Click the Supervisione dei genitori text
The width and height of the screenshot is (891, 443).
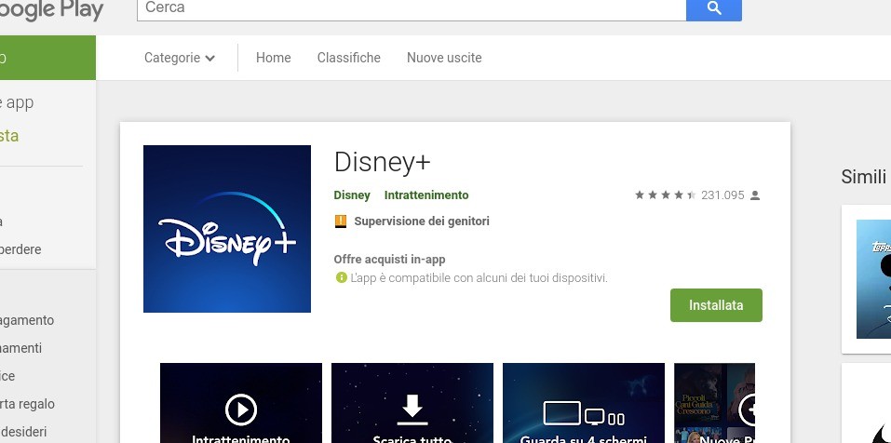click(422, 221)
